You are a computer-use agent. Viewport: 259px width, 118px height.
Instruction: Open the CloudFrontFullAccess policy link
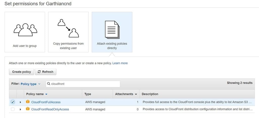click(46, 102)
